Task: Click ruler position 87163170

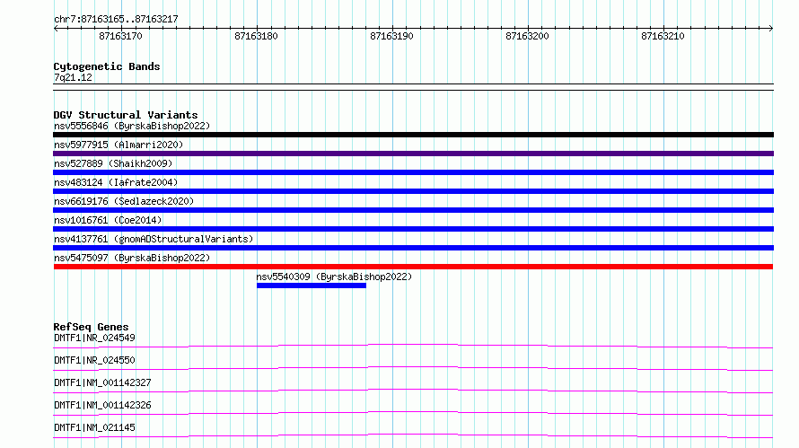Action: click(121, 36)
